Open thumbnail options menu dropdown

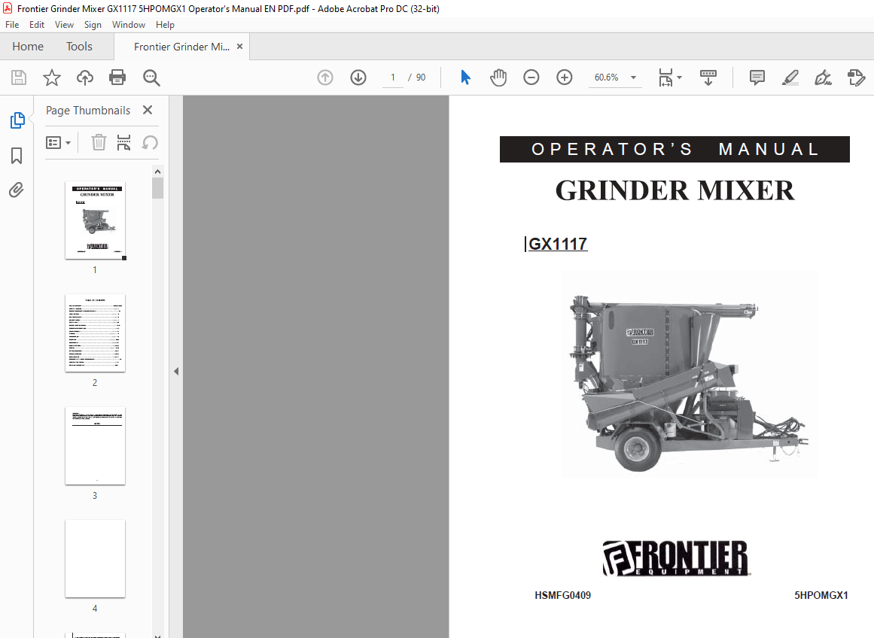(x=58, y=143)
